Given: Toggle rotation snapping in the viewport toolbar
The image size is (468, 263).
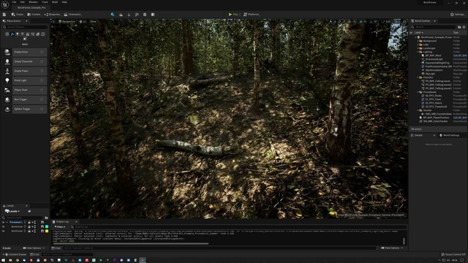Looking at the screenshot, I should [371, 21].
